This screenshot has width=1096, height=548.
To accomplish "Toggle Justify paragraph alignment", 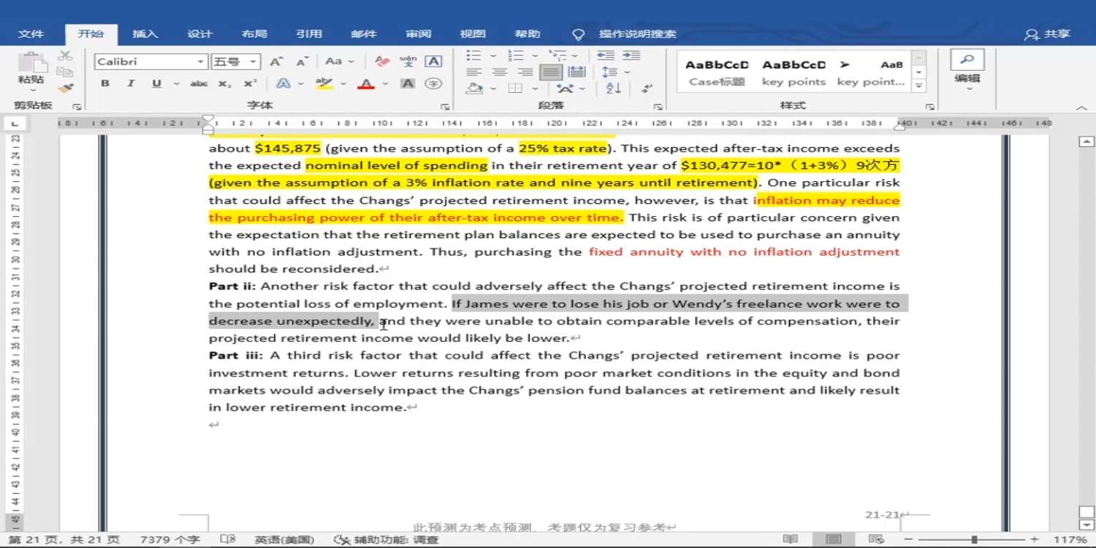I will pyautogui.click(x=551, y=72).
